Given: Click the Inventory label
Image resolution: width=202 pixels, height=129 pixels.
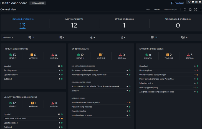Looking at the screenshot, I should (8, 37).
